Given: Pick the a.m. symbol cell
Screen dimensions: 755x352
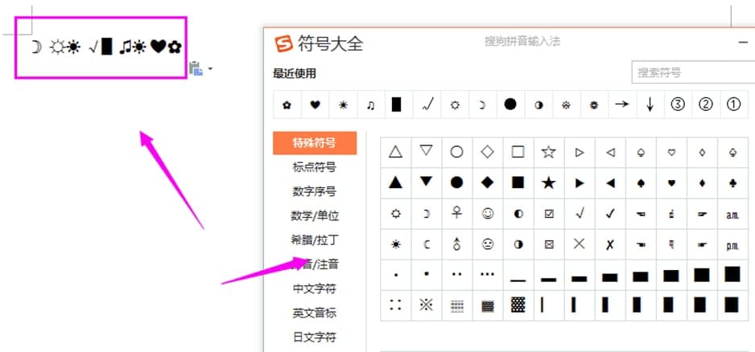Looking at the screenshot, I should [732, 215].
